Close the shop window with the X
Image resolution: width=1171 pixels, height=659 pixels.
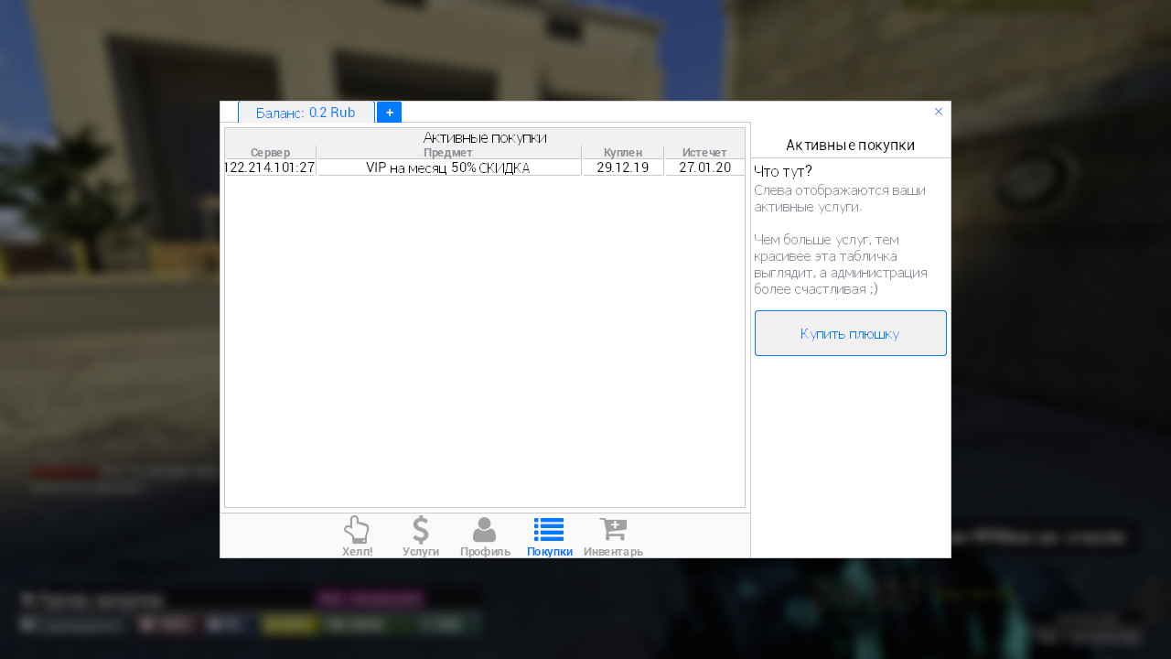click(x=939, y=112)
